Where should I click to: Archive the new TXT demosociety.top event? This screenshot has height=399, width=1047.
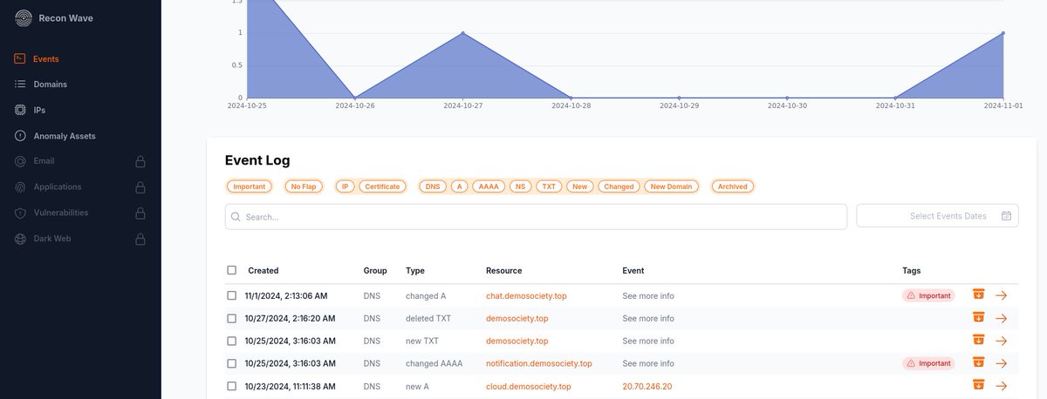[x=979, y=341]
